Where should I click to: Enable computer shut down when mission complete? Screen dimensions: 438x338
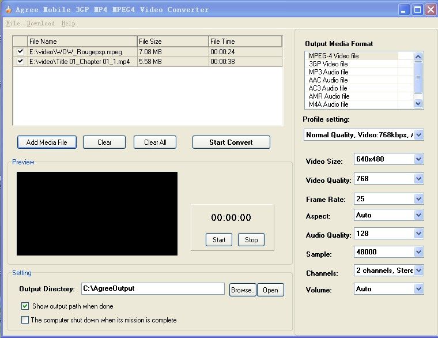pos(25,320)
